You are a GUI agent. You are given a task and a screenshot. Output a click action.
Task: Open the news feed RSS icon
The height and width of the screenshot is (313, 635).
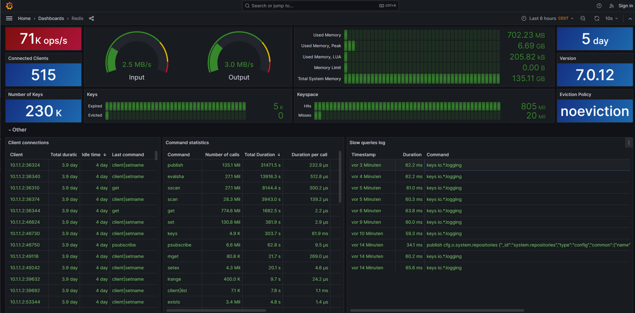tap(611, 6)
